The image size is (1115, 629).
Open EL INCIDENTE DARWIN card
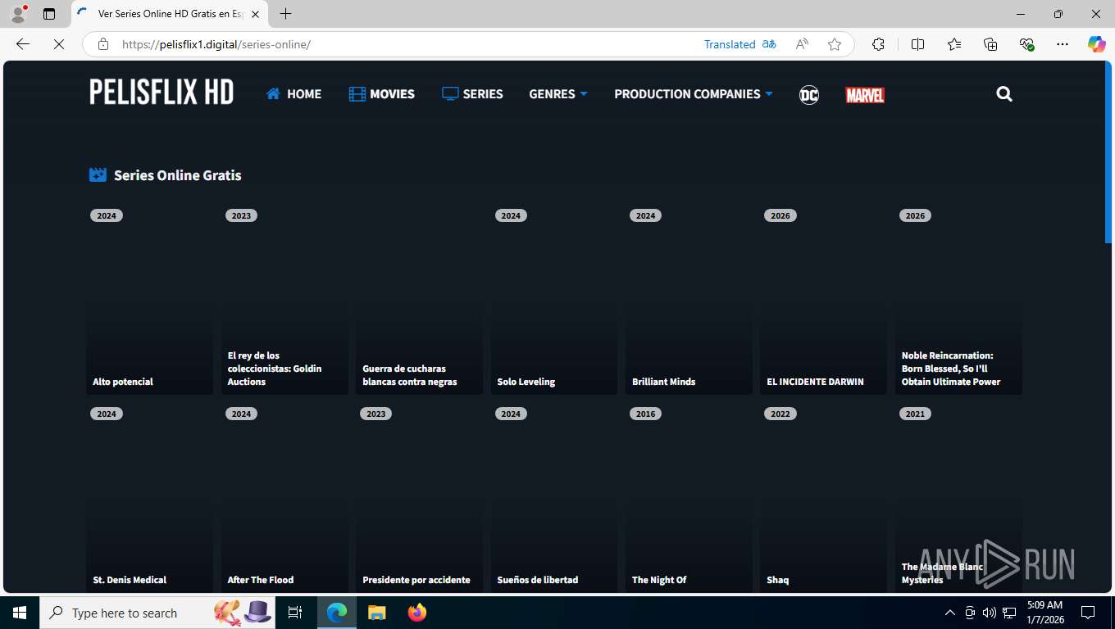pyautogui.click(x=823, y=299)
